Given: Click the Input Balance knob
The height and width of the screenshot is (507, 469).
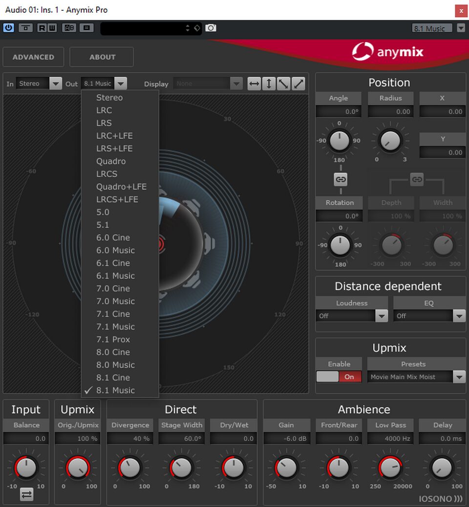Looking at the screenshot, I should pyautogui.click(x=26, y=467).
